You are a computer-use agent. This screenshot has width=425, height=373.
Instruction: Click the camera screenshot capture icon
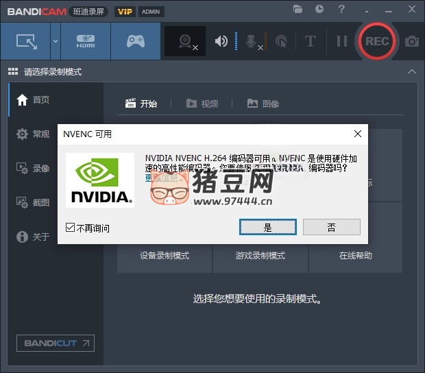pos(411,41)
